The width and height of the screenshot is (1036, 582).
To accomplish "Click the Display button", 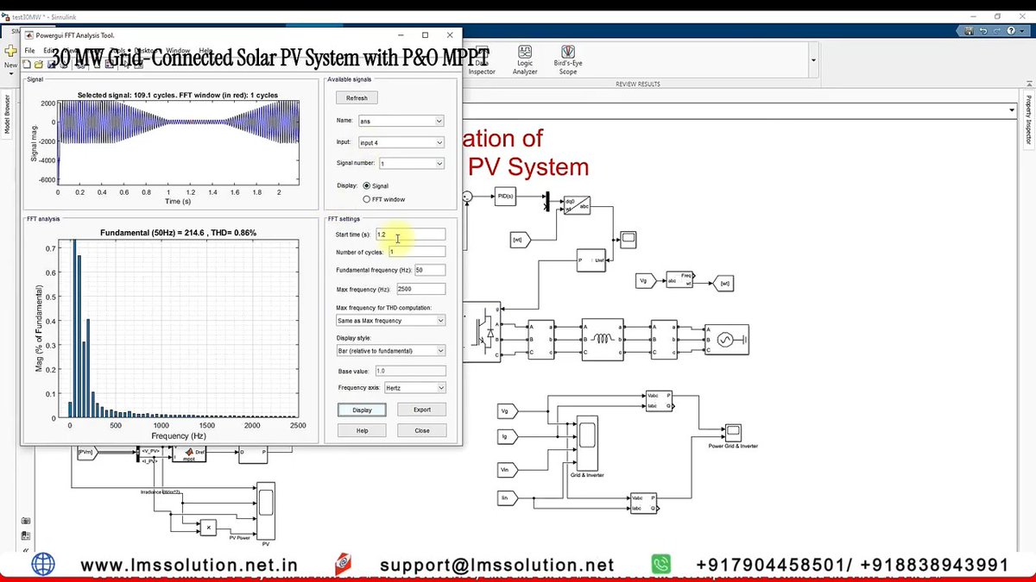I will 362,410.
